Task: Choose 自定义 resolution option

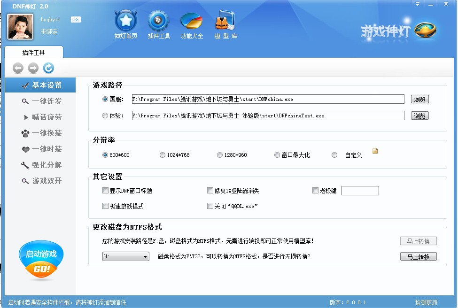Action: pos(334,155)
